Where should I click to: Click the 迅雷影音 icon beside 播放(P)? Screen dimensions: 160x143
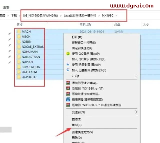click(68, 64)
